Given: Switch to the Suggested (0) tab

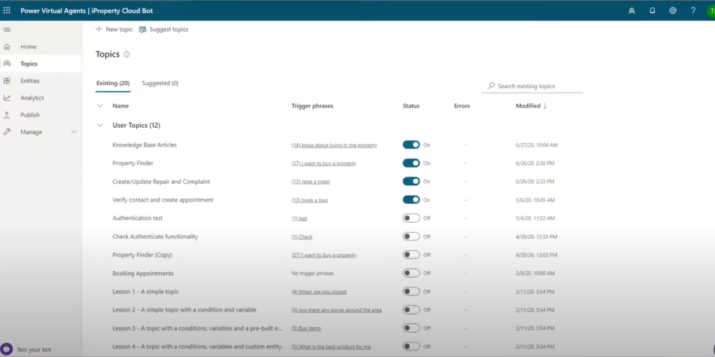Looking at the screenshot, I should [160, 84].
